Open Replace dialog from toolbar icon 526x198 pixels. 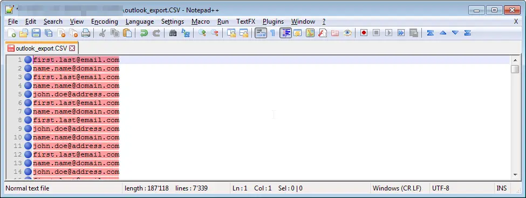tap(186, 33)
